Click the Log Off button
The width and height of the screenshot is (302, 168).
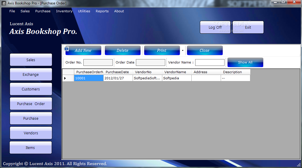pos(215,27)
